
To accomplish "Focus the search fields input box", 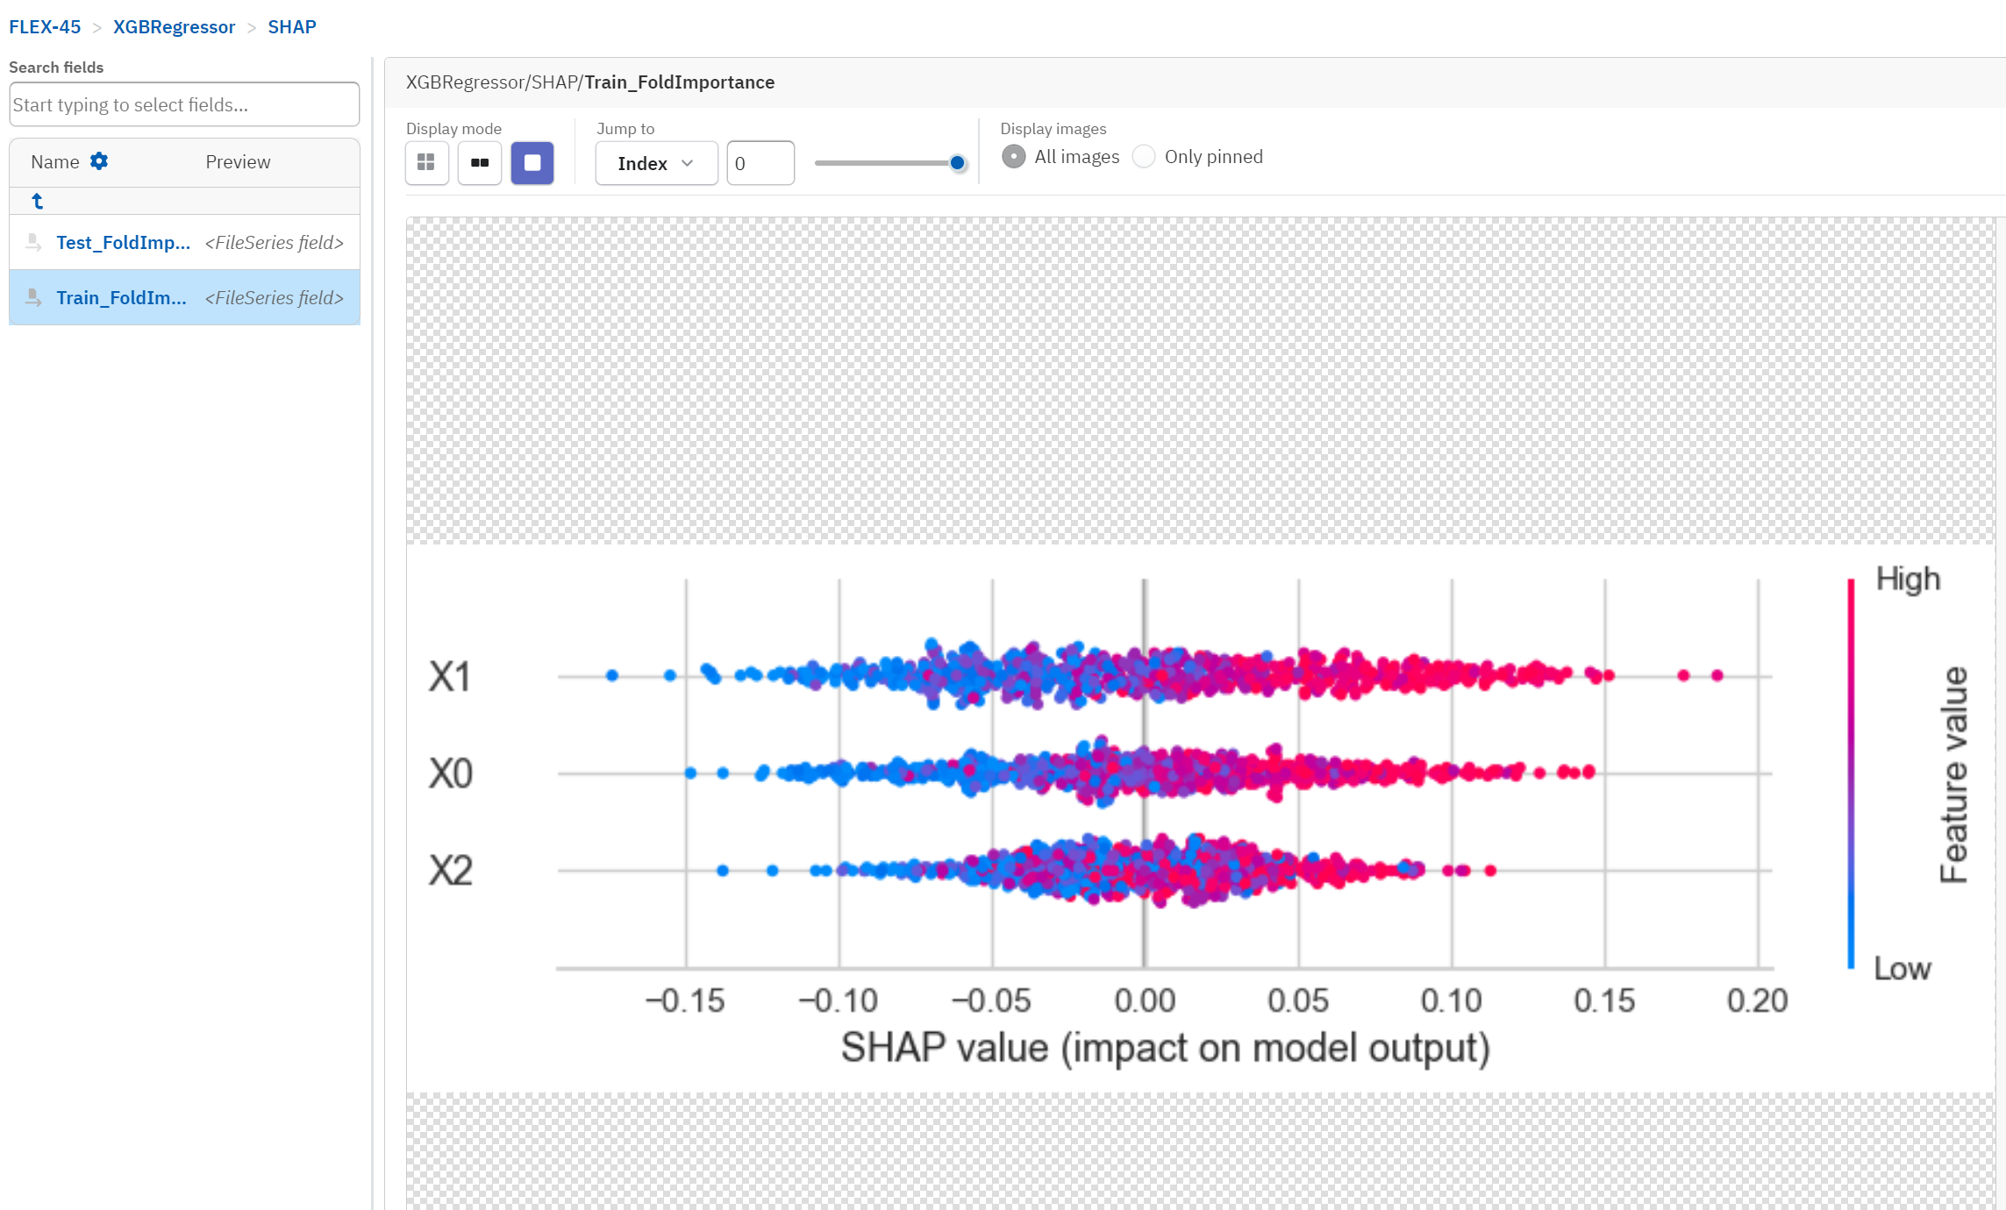I will pos(184,105).
